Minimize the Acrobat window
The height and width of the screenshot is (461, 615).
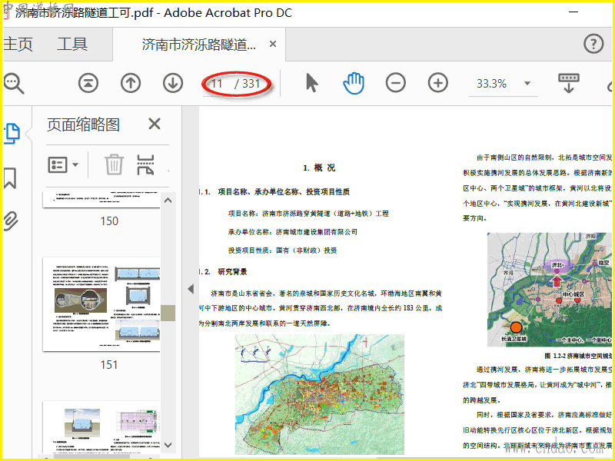tap(573, 12)
